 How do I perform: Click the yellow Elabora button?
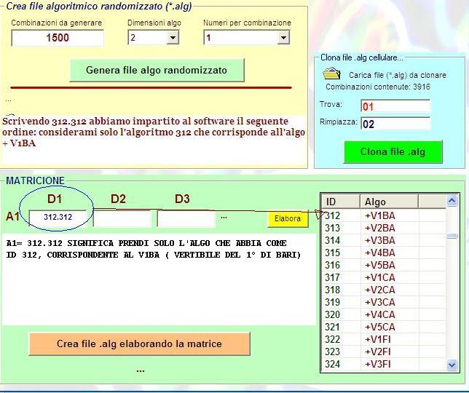point(288,219)
